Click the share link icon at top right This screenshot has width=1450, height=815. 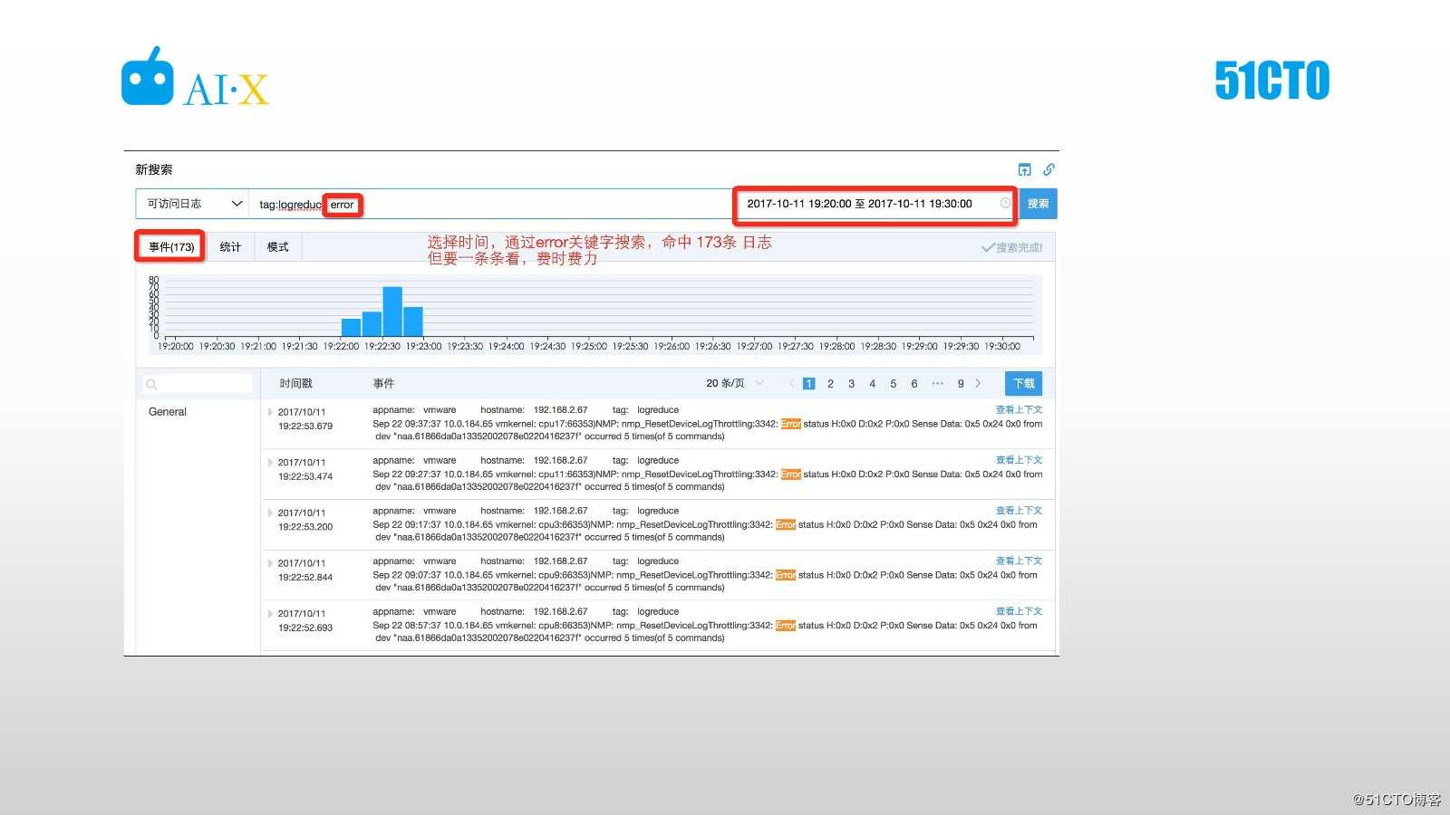tap(1049, 169)
